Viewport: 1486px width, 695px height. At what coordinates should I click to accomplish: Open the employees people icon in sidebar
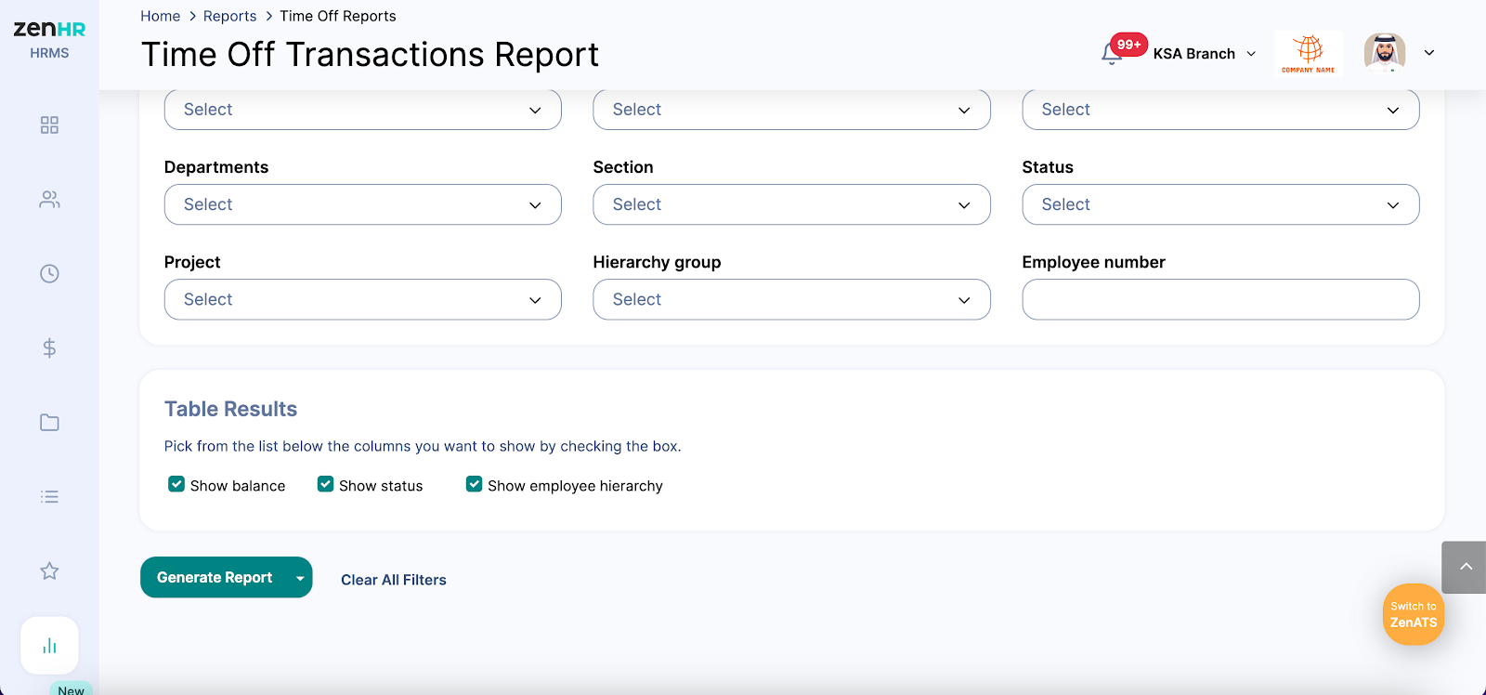coord(49,200)
